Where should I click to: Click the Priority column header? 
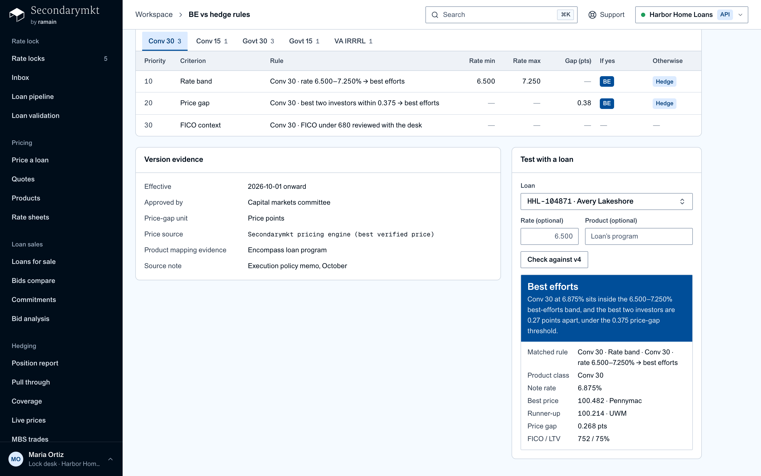[x=155, y=61]
